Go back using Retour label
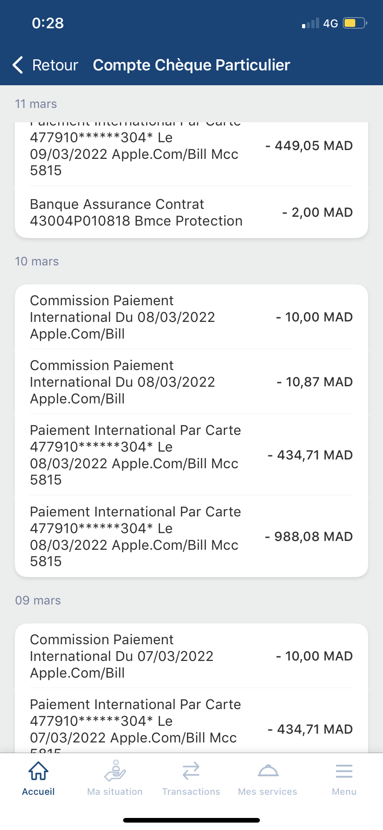383x830 pixels. (x=55, y=65)
